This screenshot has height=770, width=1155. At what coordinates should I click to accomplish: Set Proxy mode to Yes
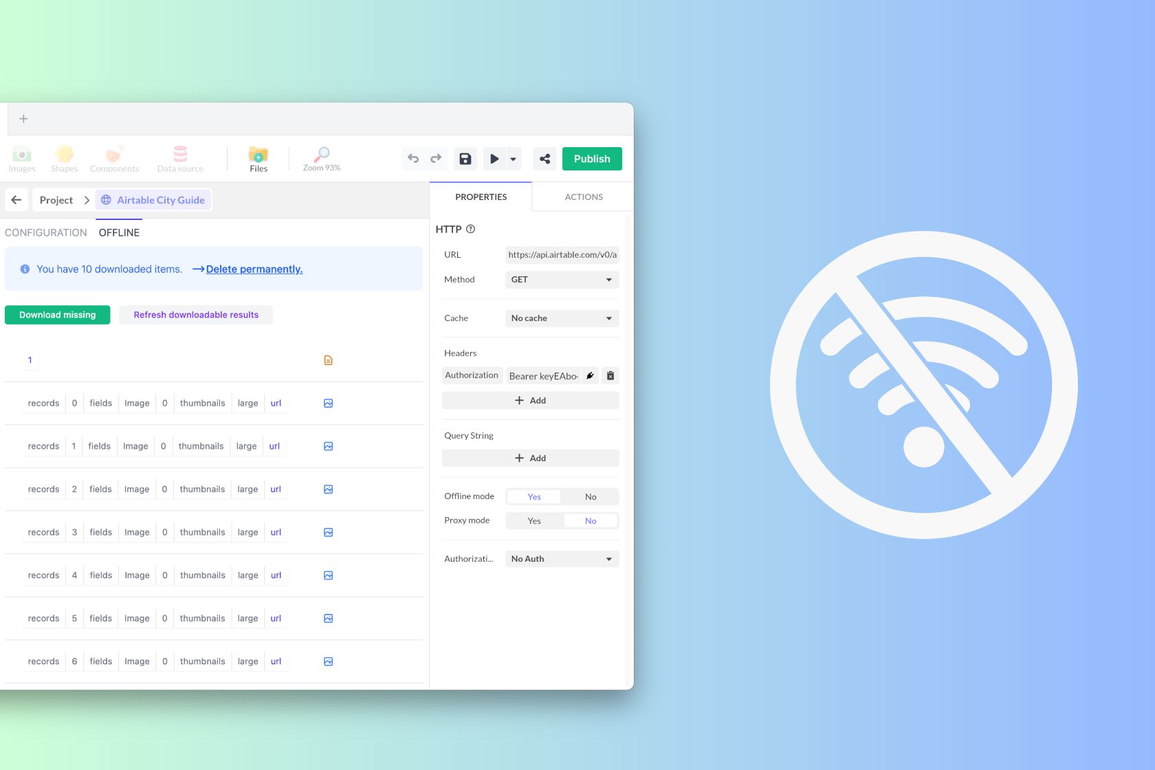[534, 521]
